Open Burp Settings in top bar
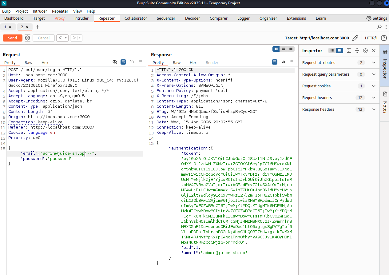Viewport: 389px width, 275px height. point(377,18)
